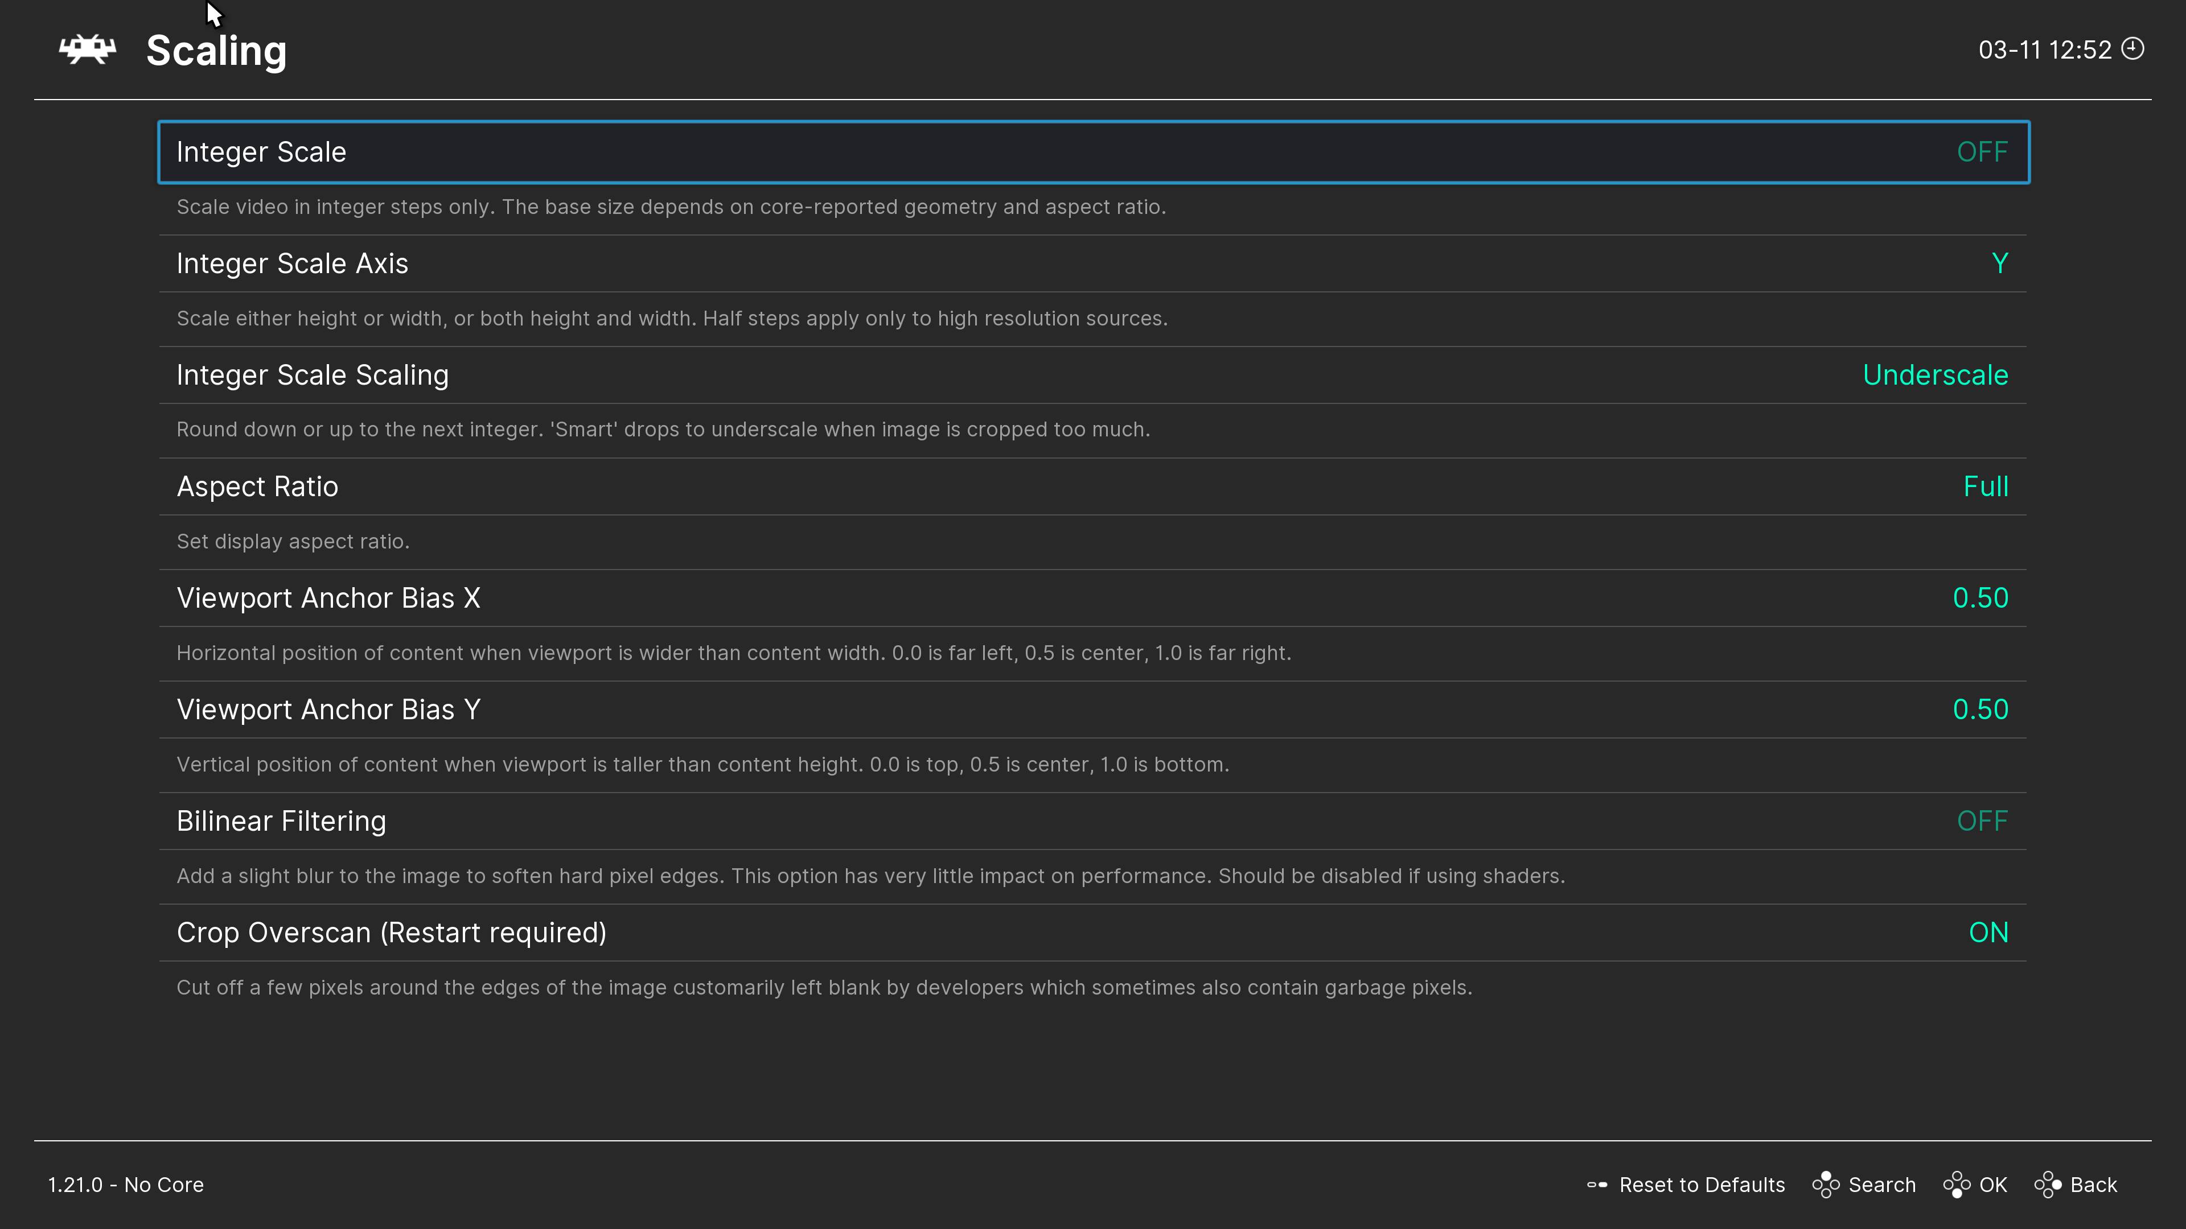Toggle Bilinear Filtering OFF value
Image resolution: width=2186 pixels, height=1229 pixels.
tap(1982, 821)
